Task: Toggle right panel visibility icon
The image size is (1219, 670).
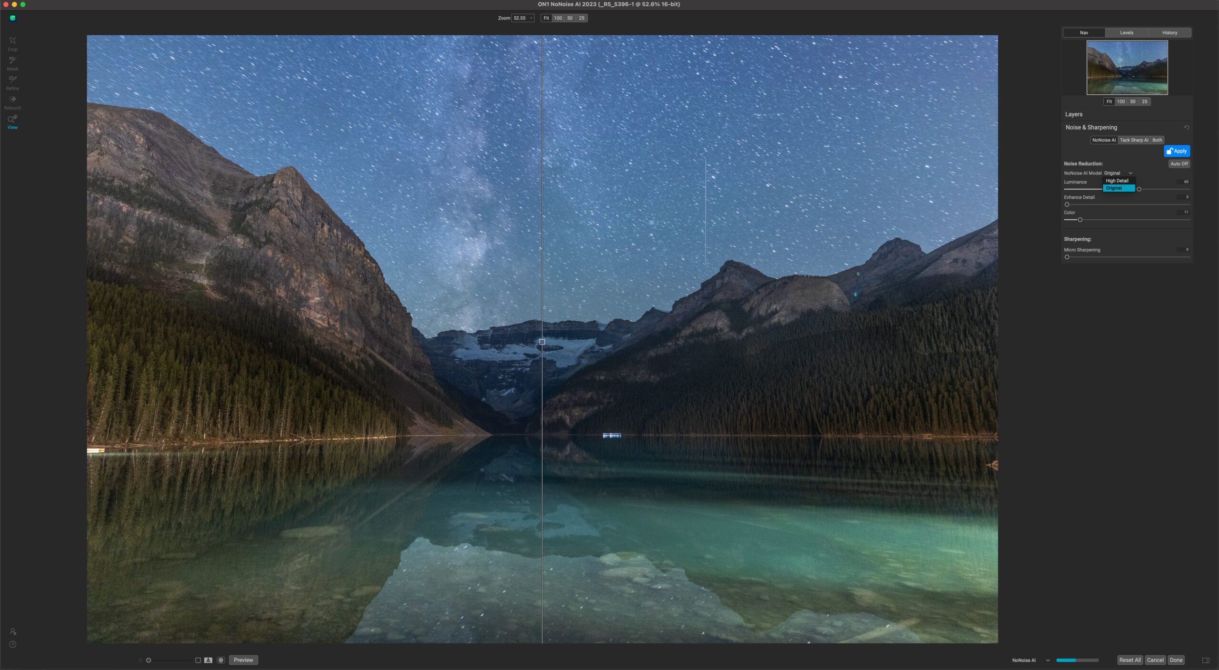Action: click(x=1206, y=660)
